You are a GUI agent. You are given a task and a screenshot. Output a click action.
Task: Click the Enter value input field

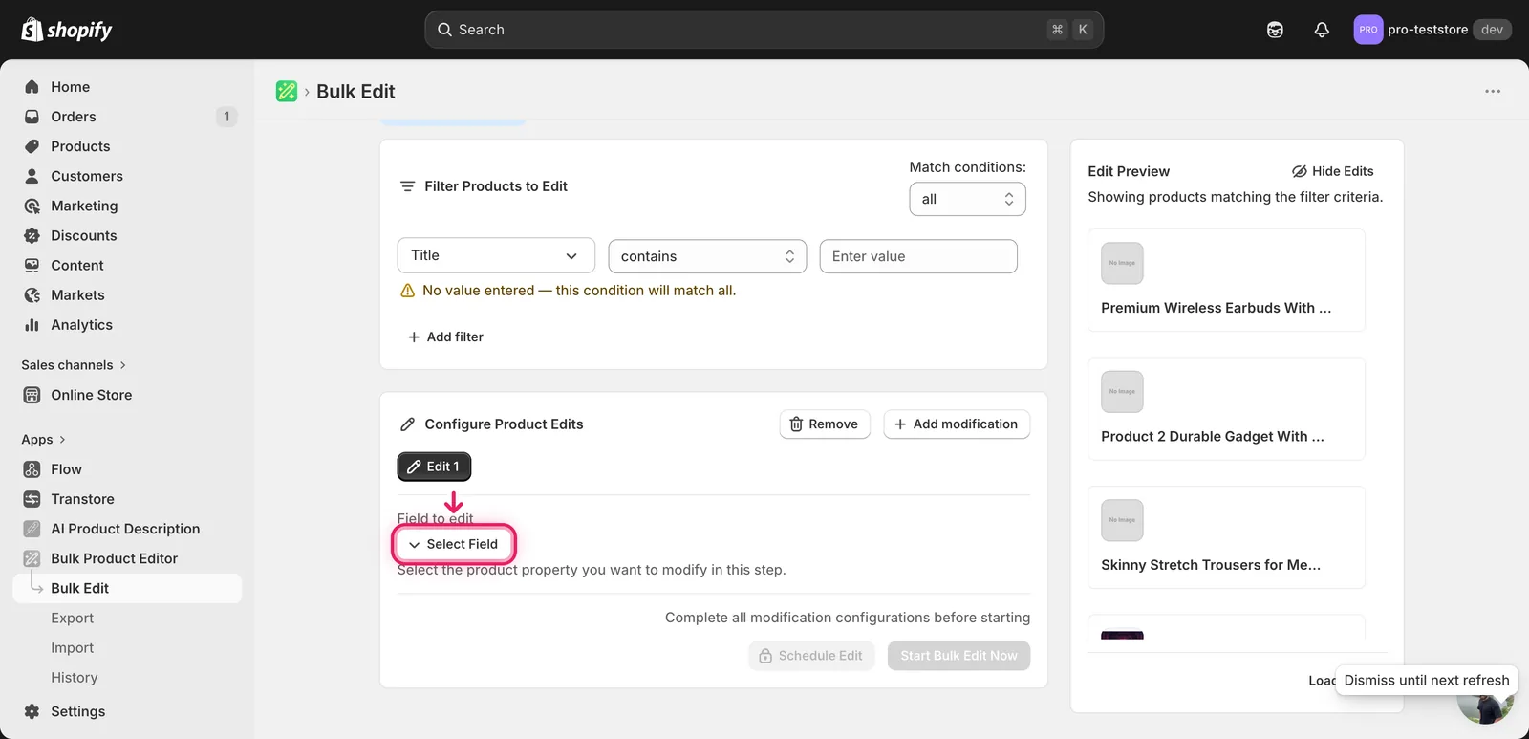coord(918,256)
